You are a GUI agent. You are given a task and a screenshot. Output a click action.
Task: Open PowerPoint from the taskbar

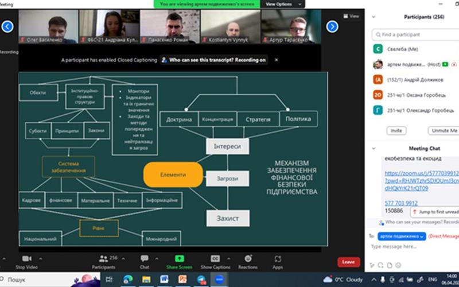pos(182,280)
